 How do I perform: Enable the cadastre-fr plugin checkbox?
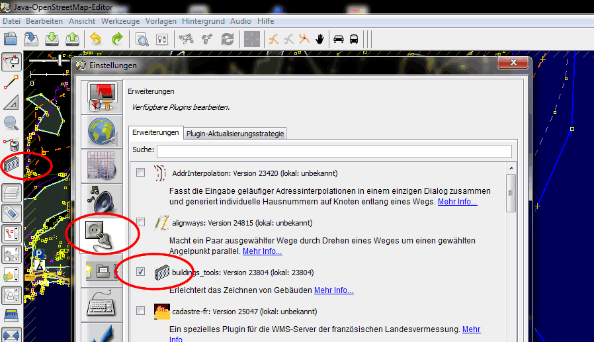tap(140, 310)
